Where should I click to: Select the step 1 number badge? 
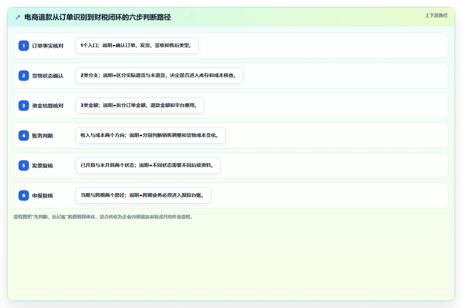coord(24,46)
